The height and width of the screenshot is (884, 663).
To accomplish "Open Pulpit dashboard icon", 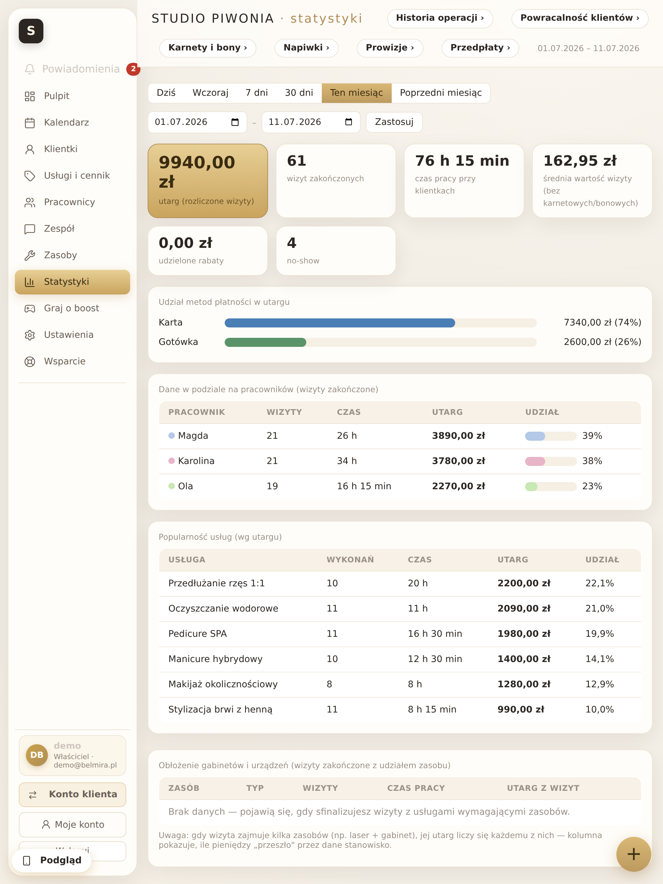I will (x=29, y=96).
